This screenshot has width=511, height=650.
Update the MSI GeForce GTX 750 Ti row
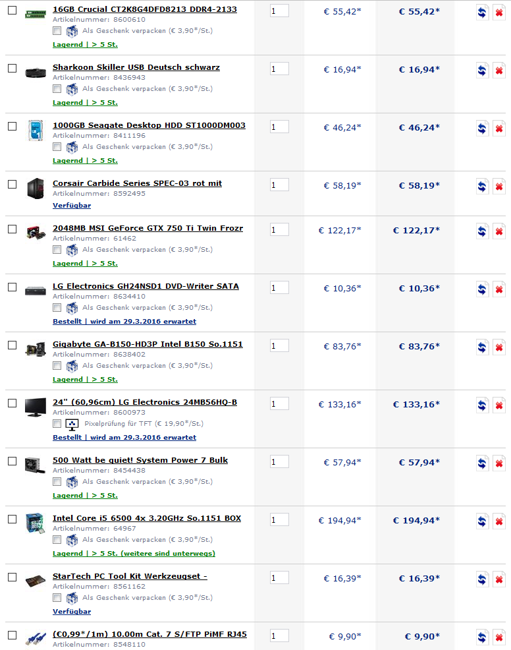coord(482,231)
